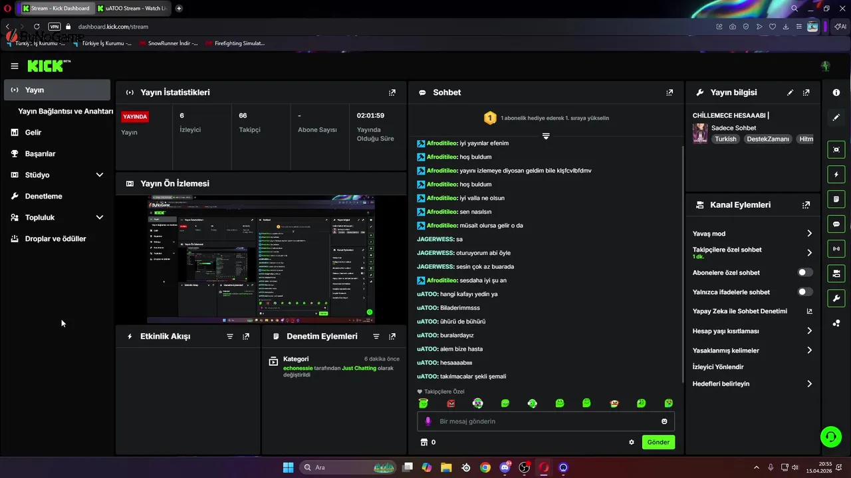Click İzleyici Yönlendir action
The image size is (851, 478).
point(718,367)
